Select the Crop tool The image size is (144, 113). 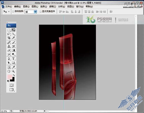tap(9, 38)
